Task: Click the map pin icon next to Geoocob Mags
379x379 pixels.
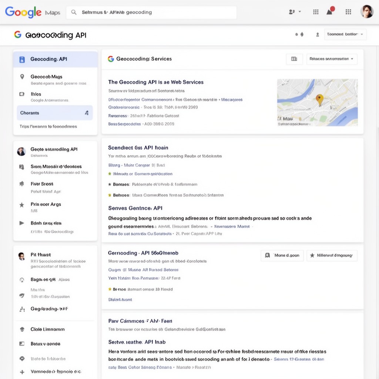Action: point(22,77)
